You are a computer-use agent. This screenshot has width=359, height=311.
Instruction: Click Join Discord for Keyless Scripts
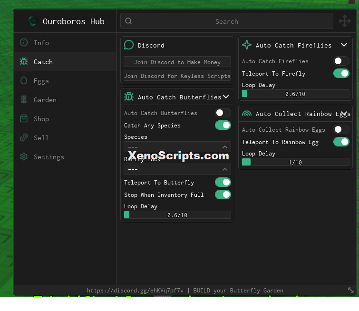[177, 76]
